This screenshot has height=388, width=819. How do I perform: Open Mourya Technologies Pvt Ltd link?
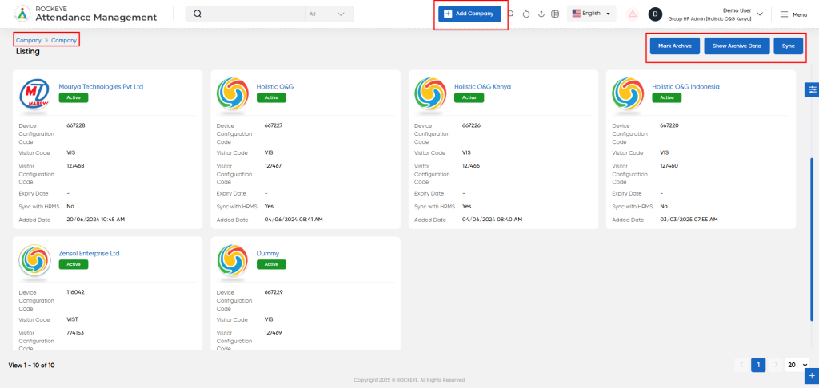(x=101, y=86)
